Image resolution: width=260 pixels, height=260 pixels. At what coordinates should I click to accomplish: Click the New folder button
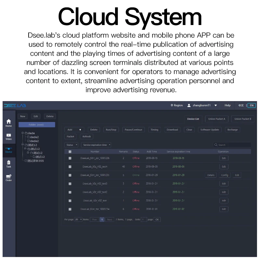tap(23, 116)
